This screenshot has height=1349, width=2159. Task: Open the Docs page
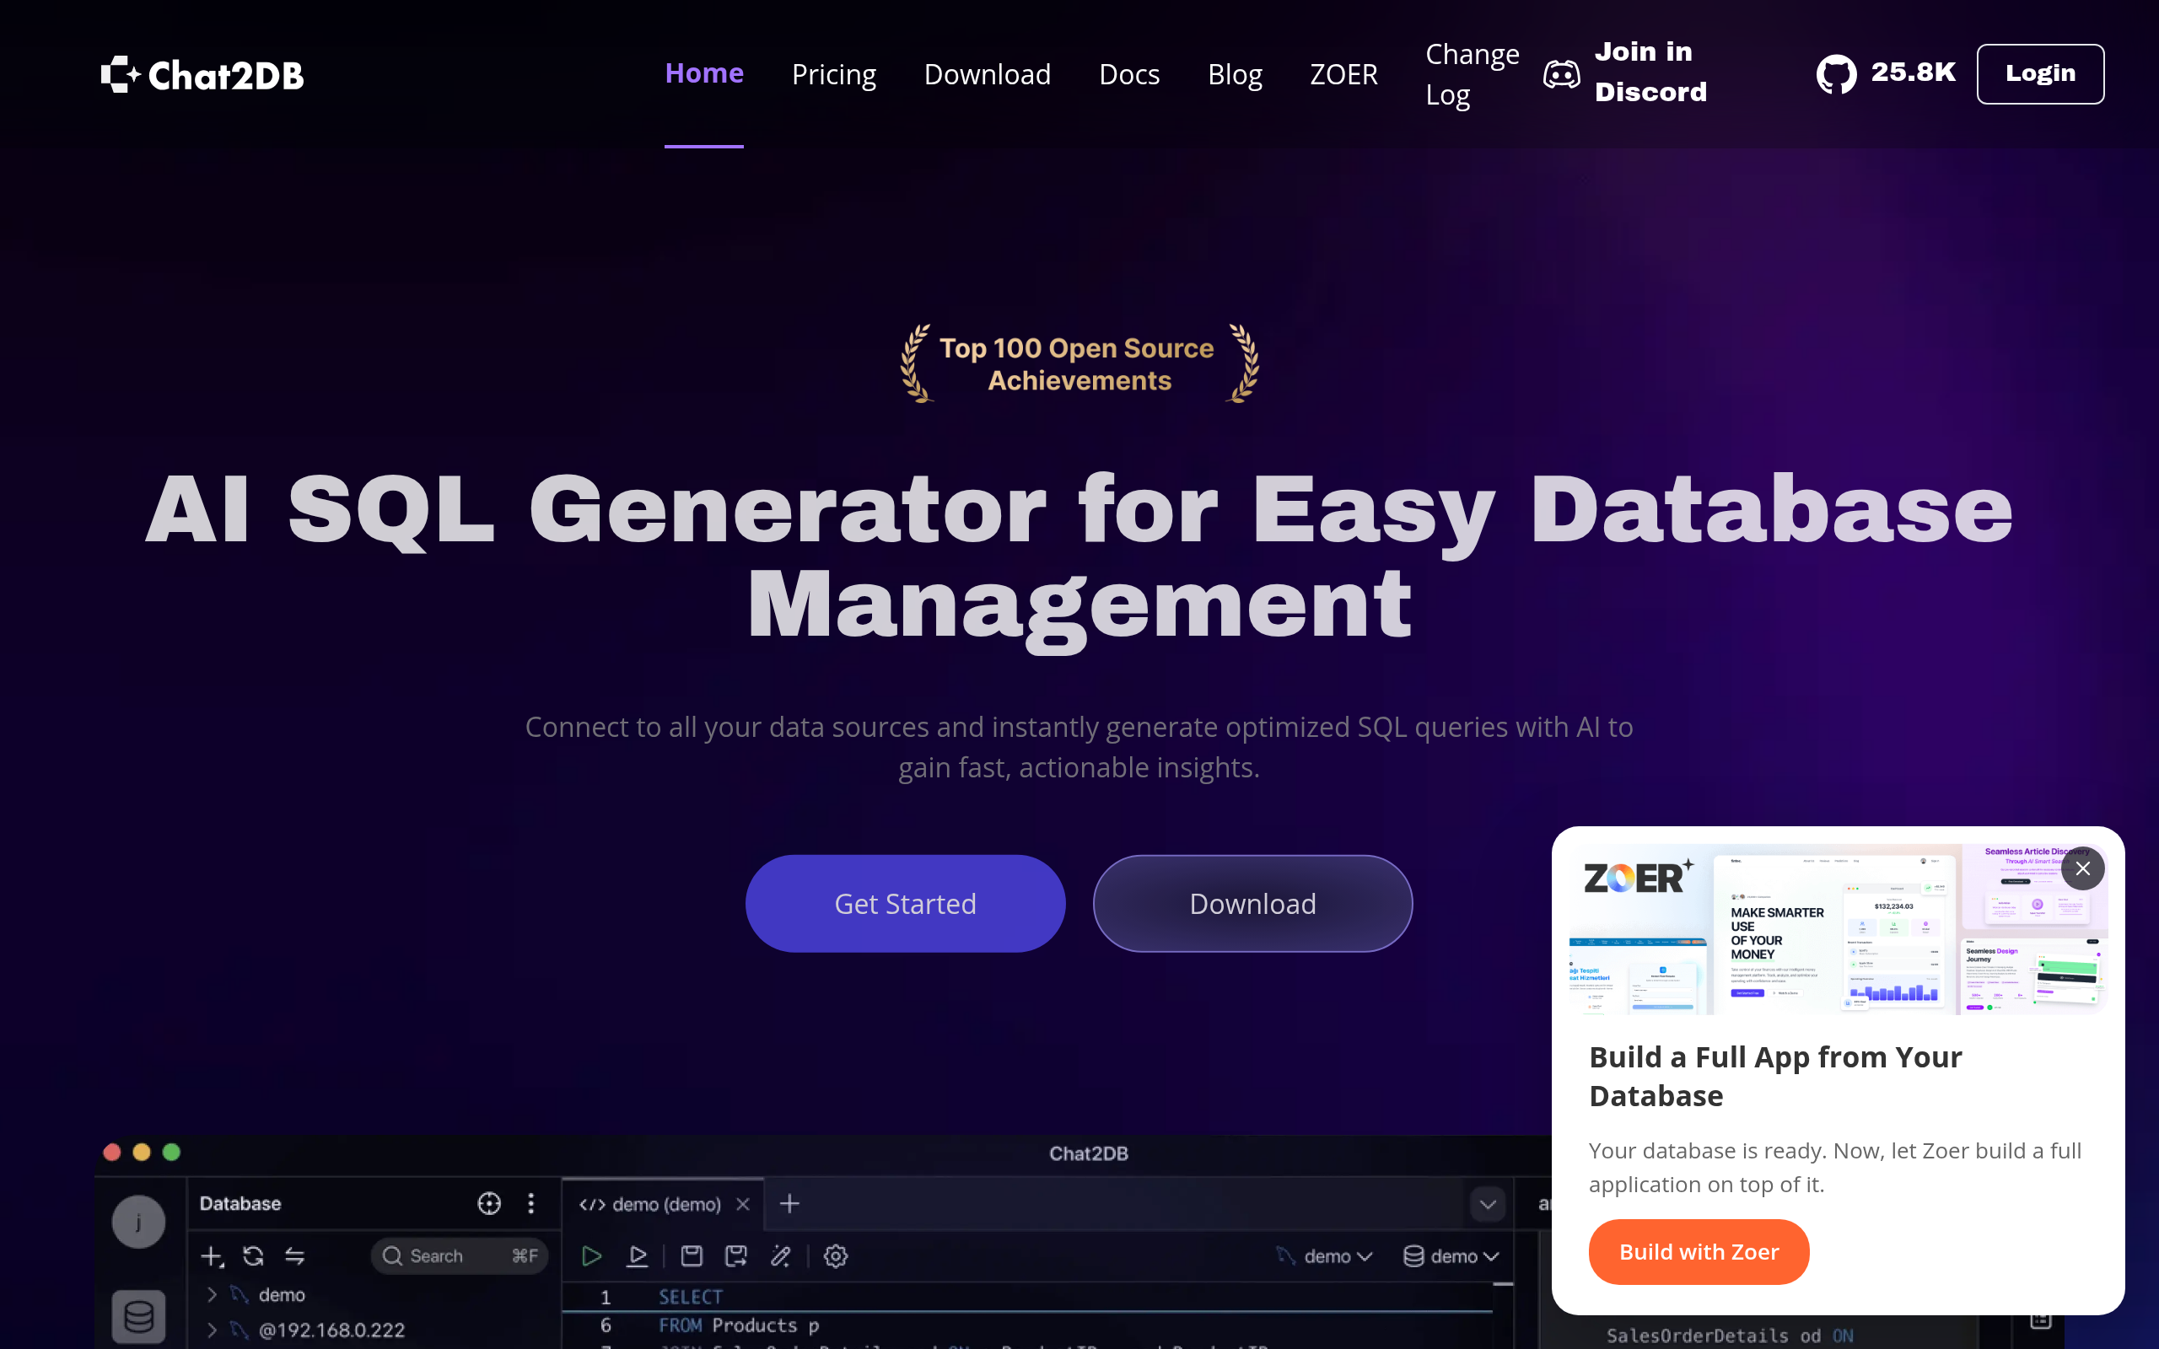[1128, 74]
